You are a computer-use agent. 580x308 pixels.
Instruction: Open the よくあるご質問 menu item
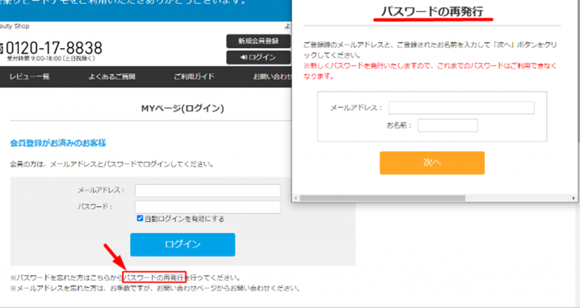(112, 77)
